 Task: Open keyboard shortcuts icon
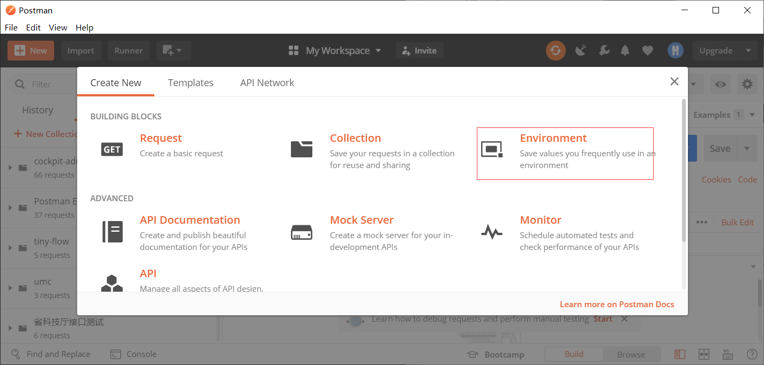[x=728, y=354]
